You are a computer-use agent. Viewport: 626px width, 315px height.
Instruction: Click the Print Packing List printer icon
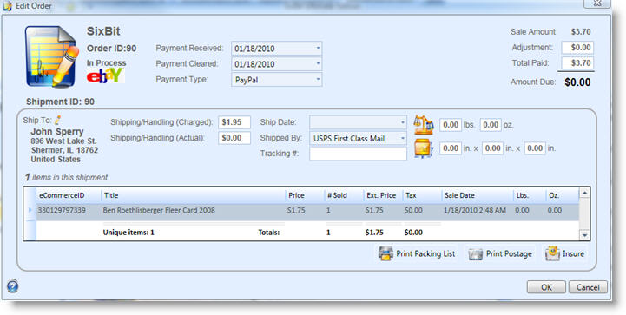coord(386,253)
